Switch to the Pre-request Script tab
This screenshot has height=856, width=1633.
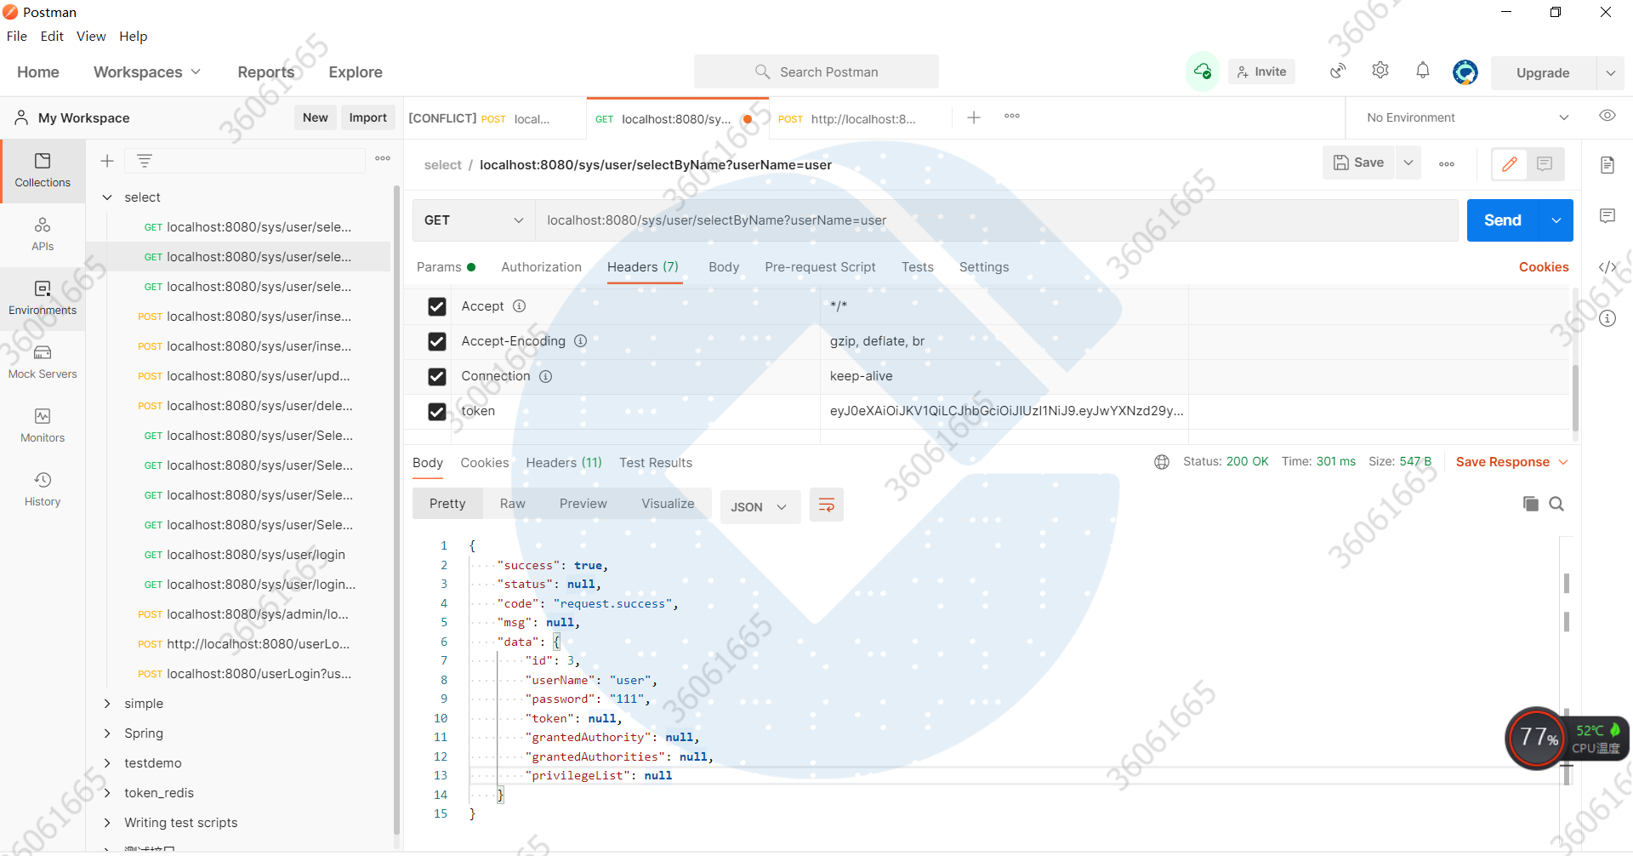click(820, 267)
